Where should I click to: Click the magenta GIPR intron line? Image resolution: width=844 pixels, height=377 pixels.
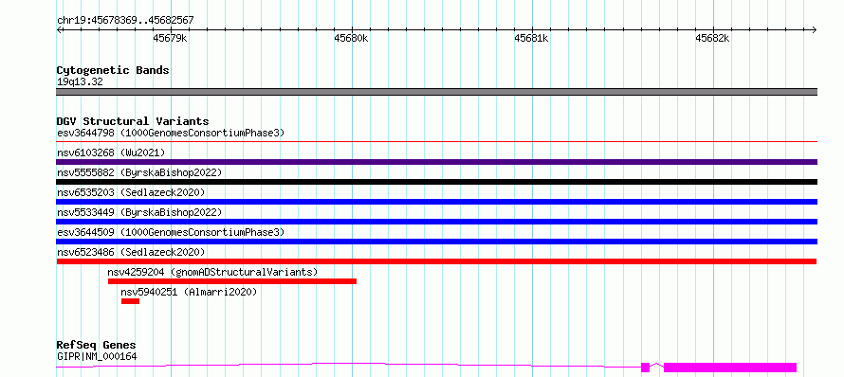coord(349,365)
